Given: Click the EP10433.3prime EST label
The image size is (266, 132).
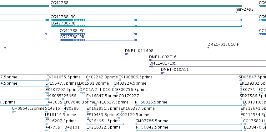Looking at the screenshot, I should [x=102, y=115].
